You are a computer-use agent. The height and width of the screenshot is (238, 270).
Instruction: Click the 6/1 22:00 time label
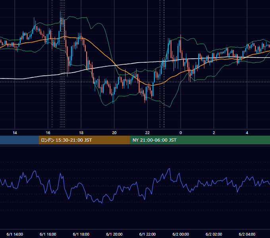(x=147, y=234)
